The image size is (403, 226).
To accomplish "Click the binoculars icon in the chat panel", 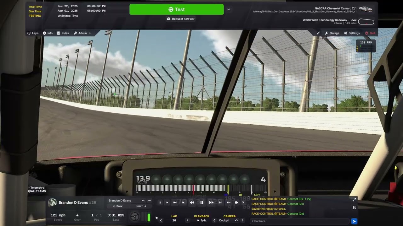I will click(354, 207).
